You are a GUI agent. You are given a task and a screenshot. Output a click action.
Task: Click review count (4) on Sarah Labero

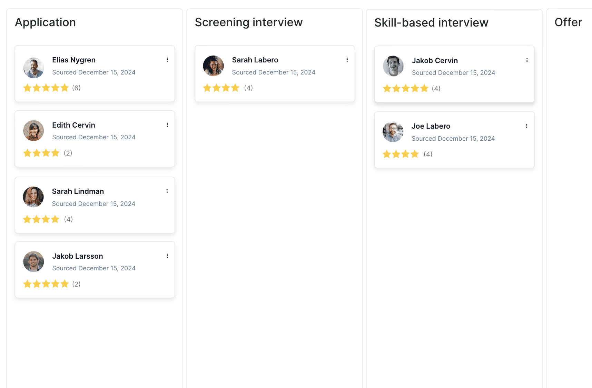248,88
